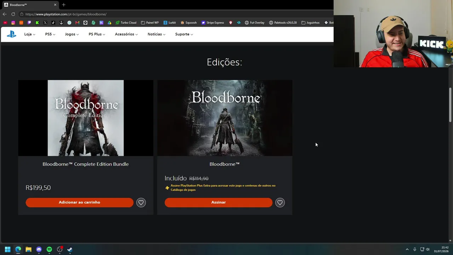The width and height of the screenshot is (453, 255).
Task: Open a new browser tab
Action: (64, 5)
